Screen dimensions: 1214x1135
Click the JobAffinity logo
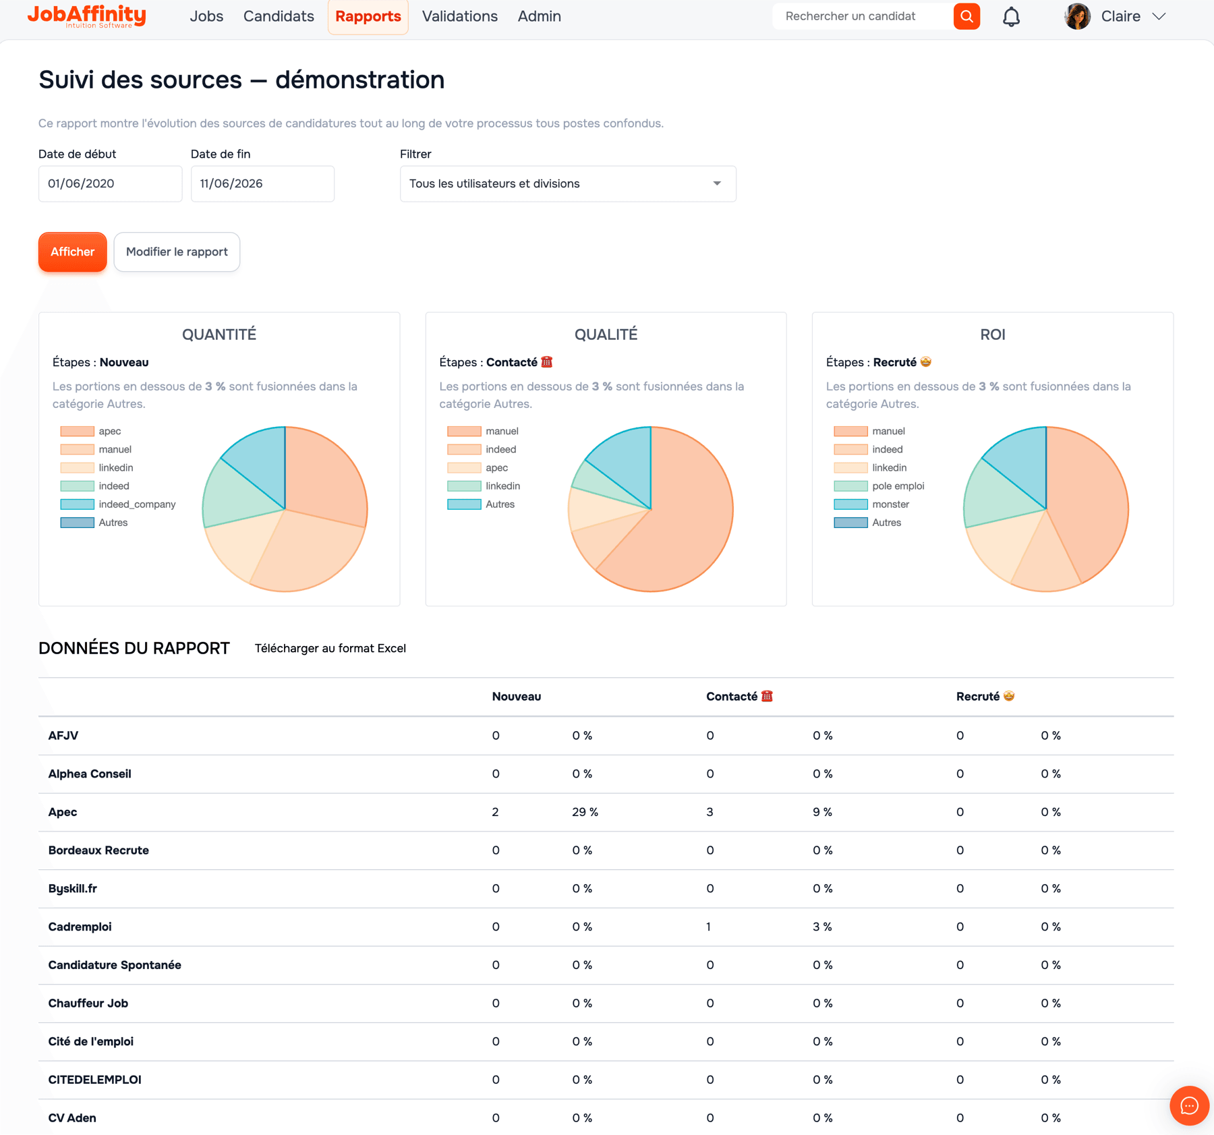86,16
